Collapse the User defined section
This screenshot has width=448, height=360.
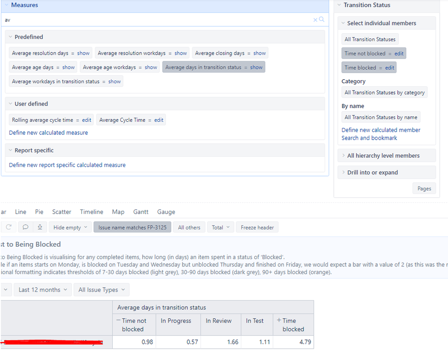tap(10, 104)
